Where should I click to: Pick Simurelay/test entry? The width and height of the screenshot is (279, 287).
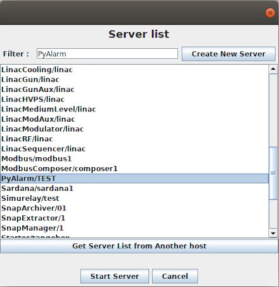click(134, 198)
